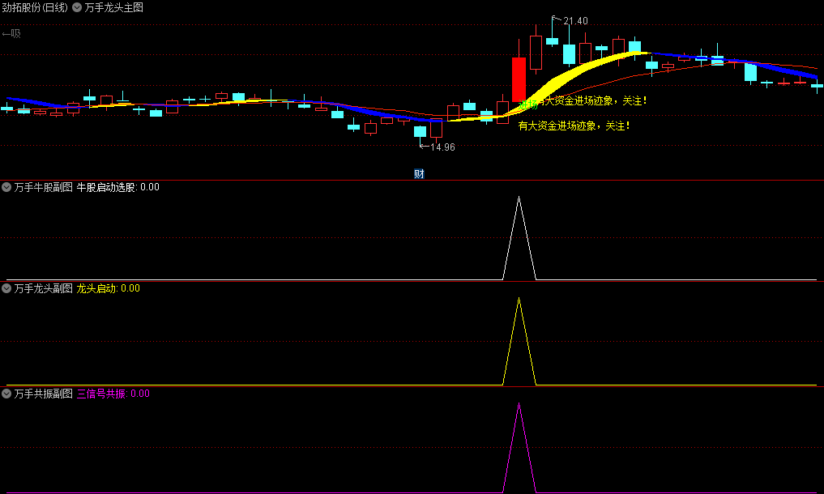Click the 21.40 high price label
The image size is (824, 494).
pos(575,21)
